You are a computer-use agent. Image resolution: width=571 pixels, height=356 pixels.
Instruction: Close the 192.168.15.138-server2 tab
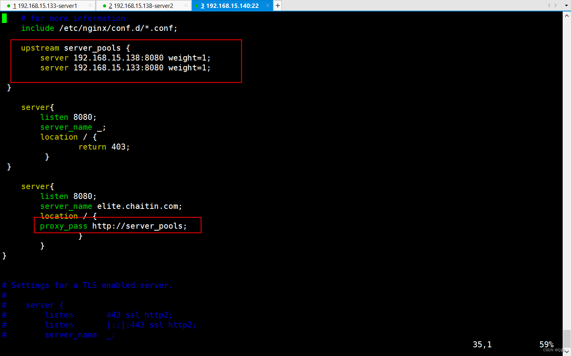pos(186,6)
